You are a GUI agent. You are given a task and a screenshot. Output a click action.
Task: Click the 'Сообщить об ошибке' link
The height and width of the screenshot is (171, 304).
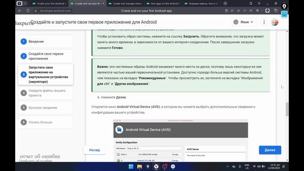click(x=36, y=161)
